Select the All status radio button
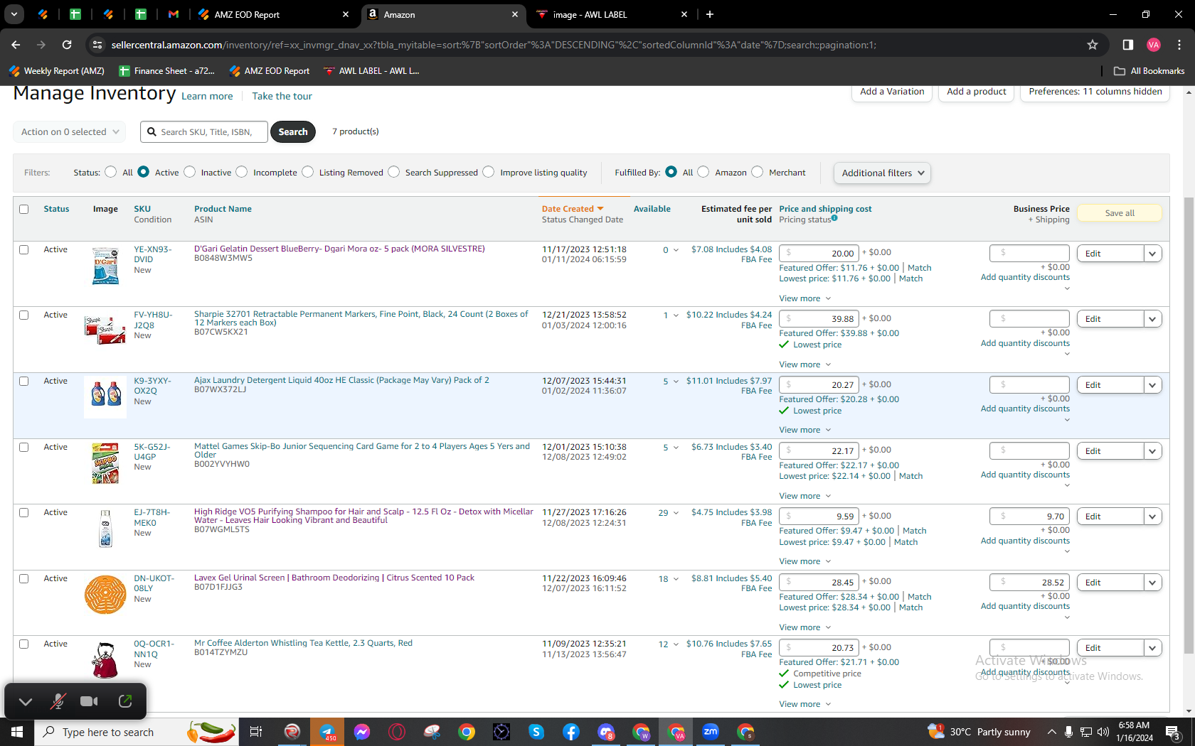The height and width of the screenshot is (746, 1195). point(110,172)
